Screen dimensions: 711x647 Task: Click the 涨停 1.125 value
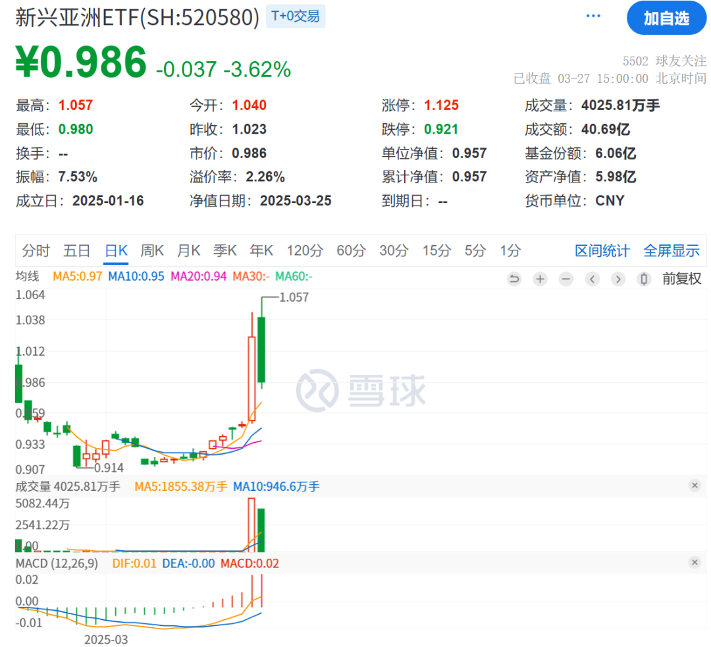pos(441,105)
